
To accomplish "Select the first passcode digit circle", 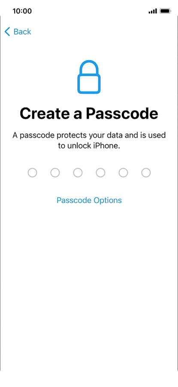I will [x=32, y=173].
